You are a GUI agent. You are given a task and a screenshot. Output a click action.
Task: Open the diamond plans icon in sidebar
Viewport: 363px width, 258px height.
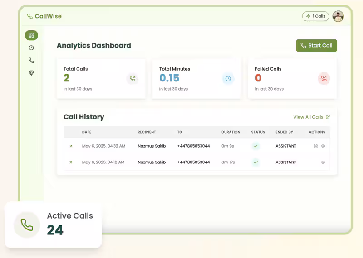point(31,73)
